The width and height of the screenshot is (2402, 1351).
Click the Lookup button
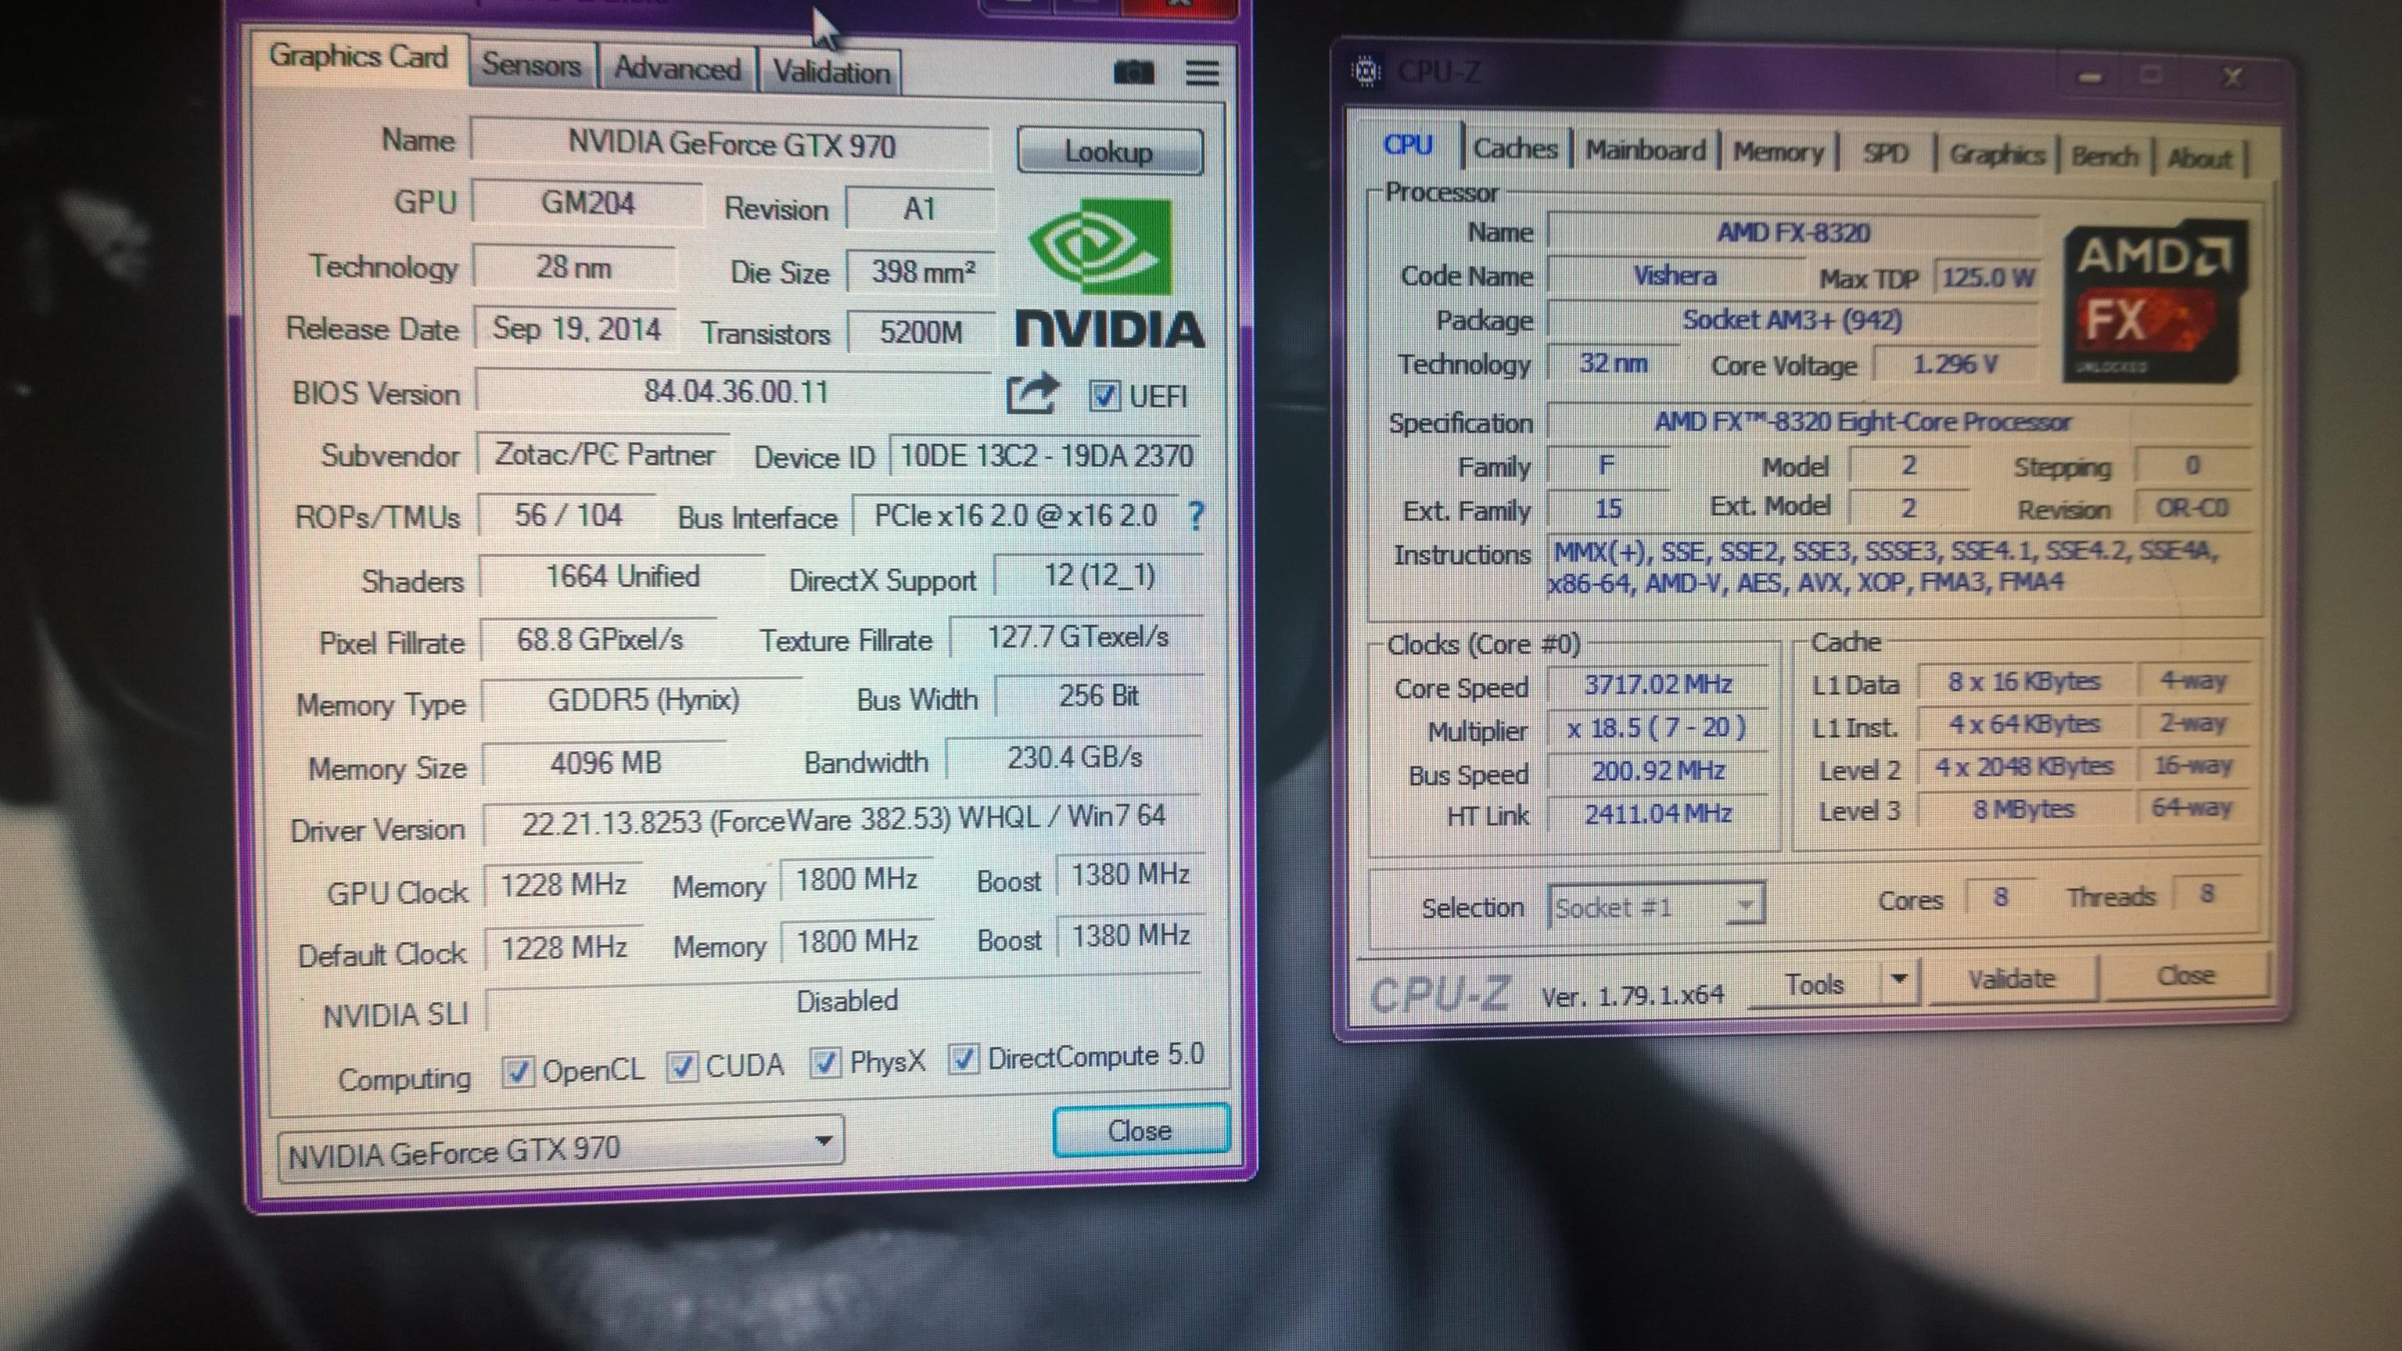[x=1108, y=151]
